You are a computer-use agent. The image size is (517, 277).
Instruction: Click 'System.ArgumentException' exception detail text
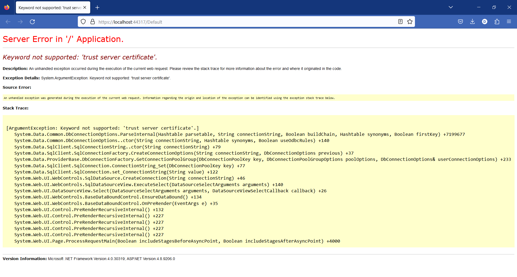[x=106, y=78]
